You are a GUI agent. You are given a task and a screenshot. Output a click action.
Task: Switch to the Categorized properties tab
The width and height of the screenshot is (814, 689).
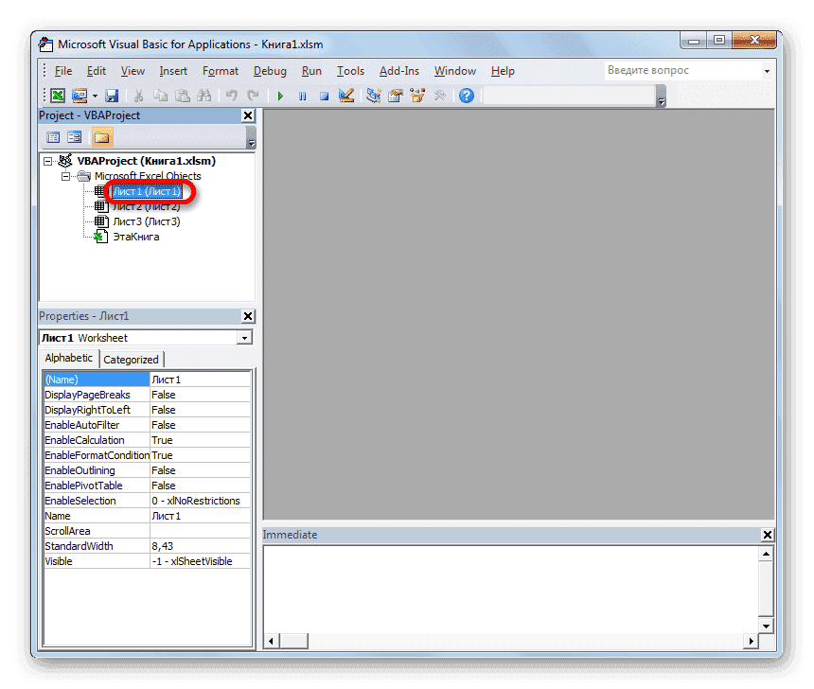[x=132, y=359]
